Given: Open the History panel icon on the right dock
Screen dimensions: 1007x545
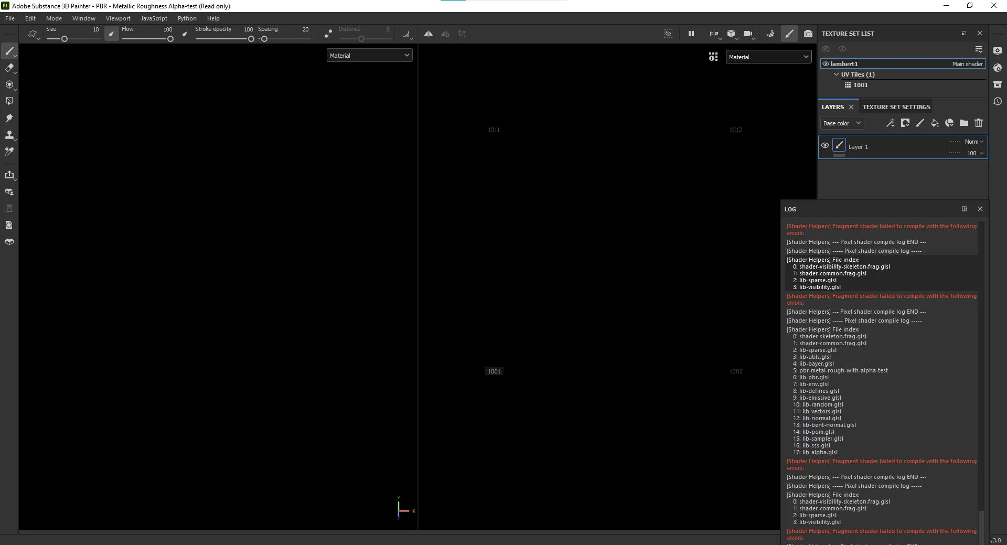Looking at the screenshot, I should (998, 101).
